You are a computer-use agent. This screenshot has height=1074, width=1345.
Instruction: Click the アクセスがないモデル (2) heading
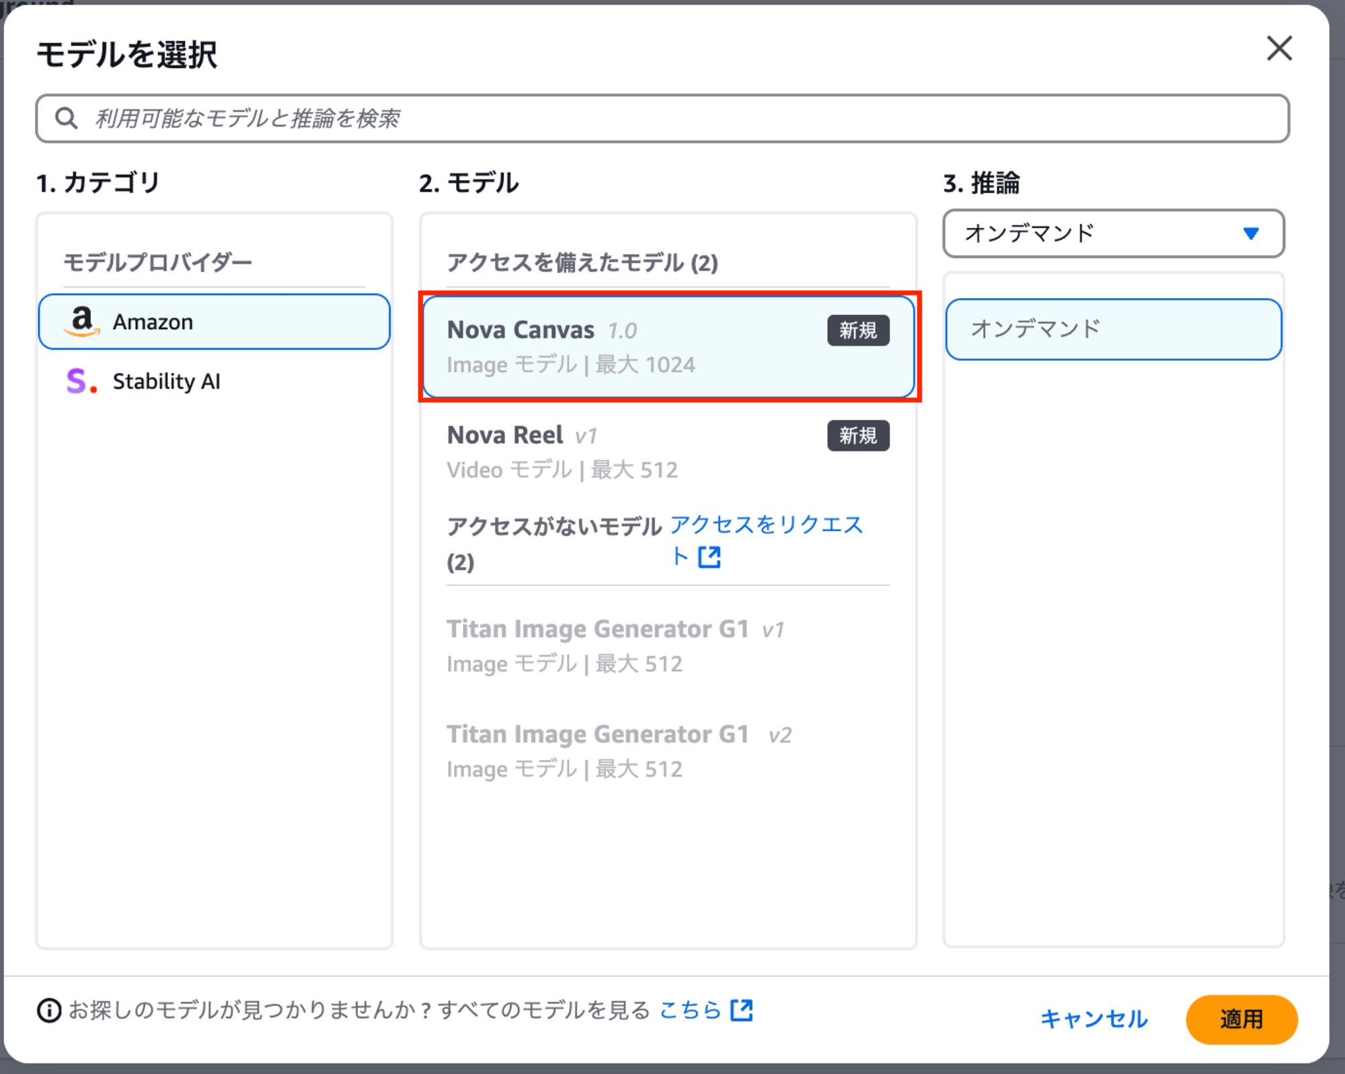tap(554, 543)
